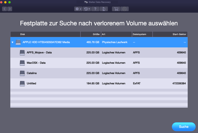Click the drive icon beside Catalina
This screenshot has height=133, width=198.
22,73
